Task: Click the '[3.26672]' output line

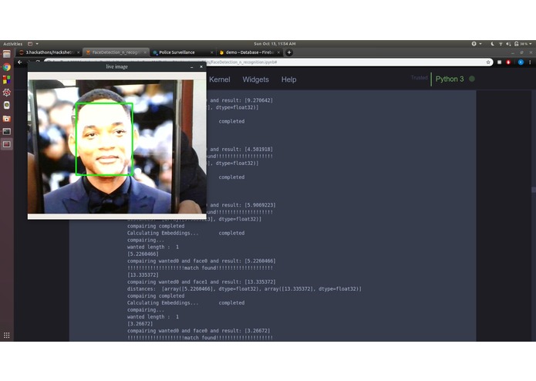Action: [140, 324]
